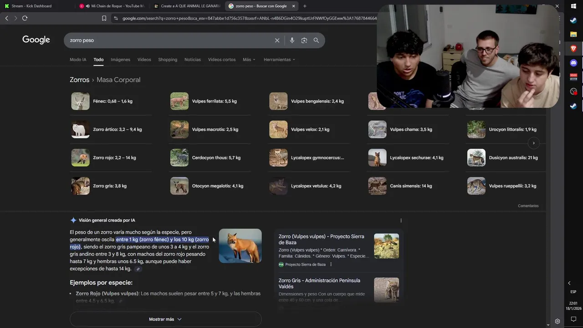Select the Shopping results tab
Image resolution: width=583 pixels, height=328 pixels.
coord(168,60)
